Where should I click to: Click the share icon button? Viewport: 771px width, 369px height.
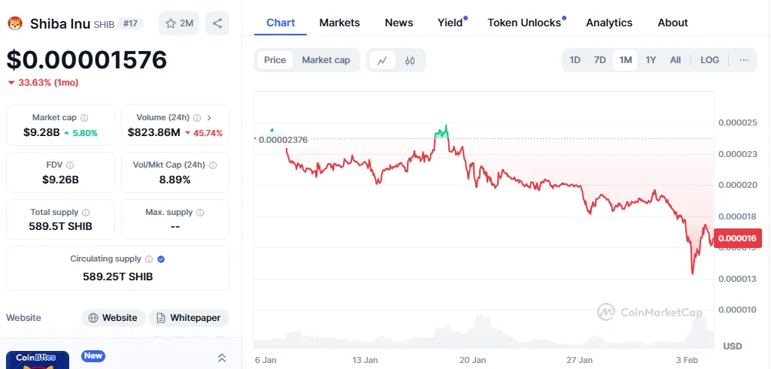click(x=217, y=23)
